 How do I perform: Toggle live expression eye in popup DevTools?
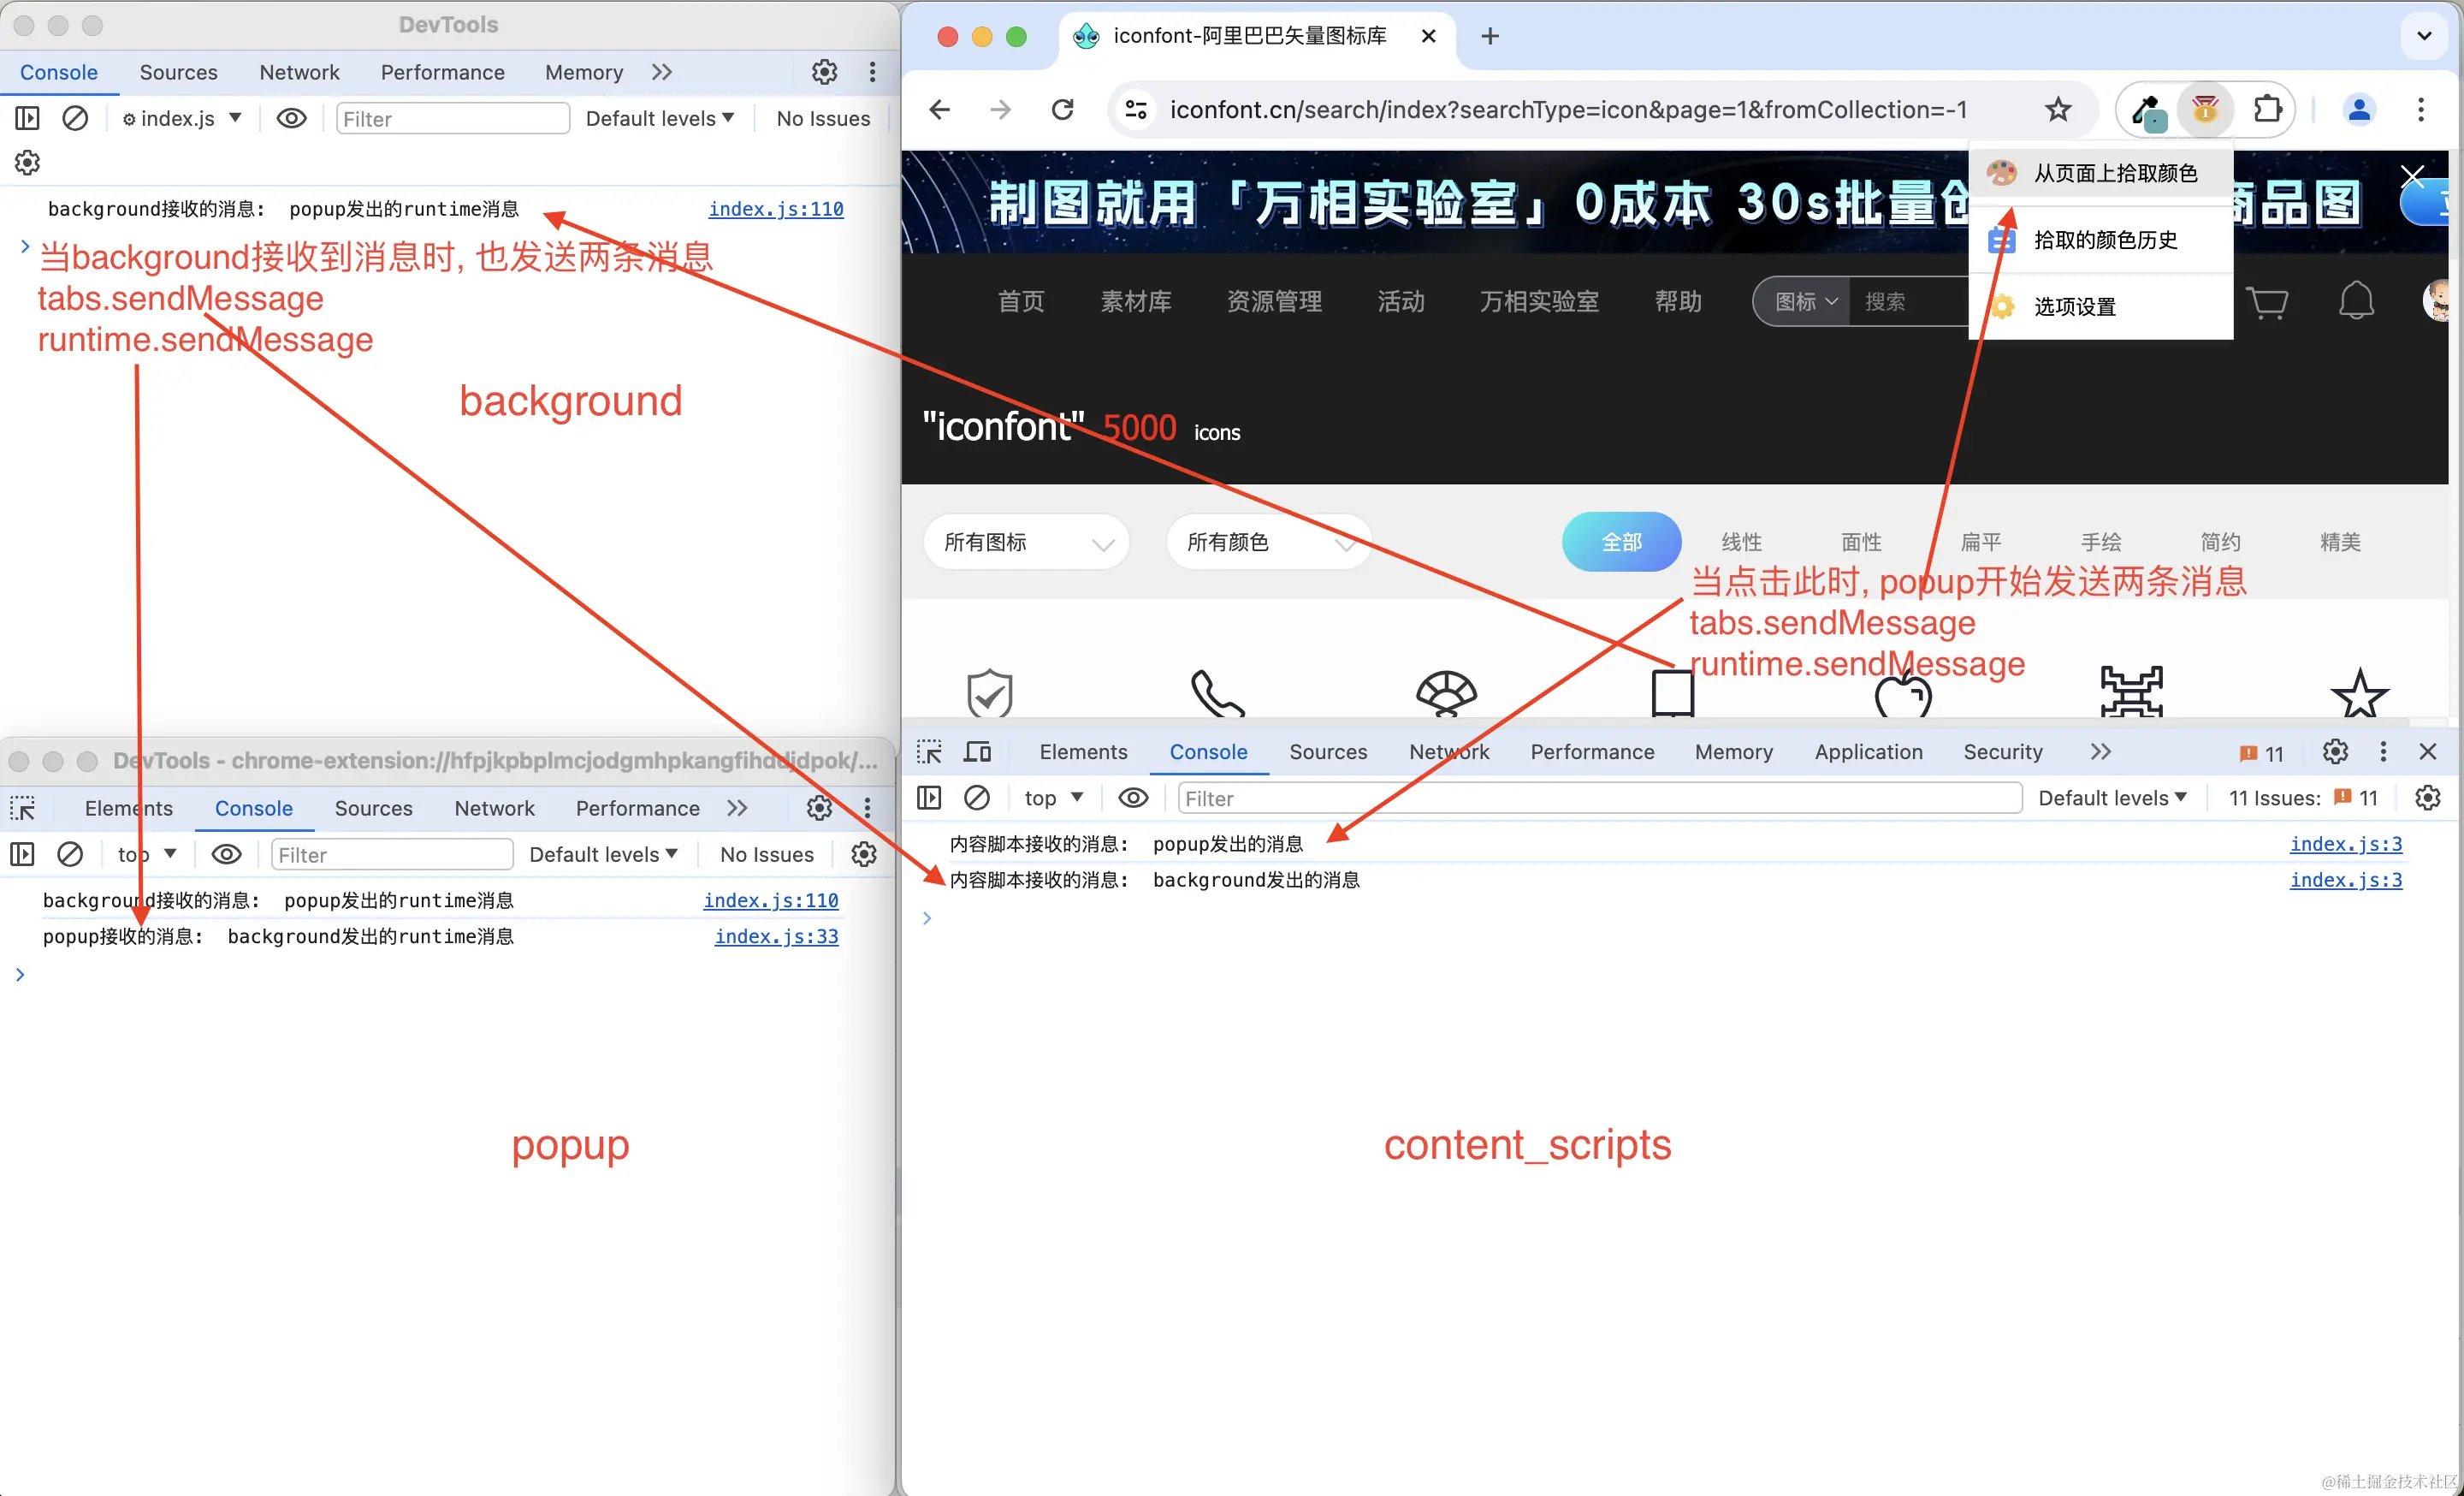[x=227, y=854]
